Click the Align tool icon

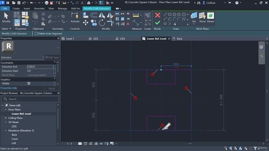[85, 16]
